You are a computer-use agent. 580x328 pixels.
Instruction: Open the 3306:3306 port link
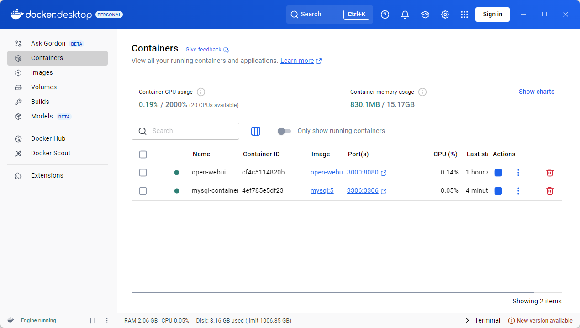(x=363, y=191)
